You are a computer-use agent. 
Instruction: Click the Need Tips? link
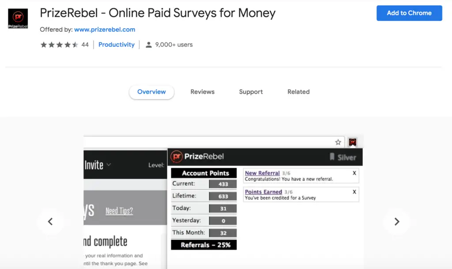click(119, 211)
